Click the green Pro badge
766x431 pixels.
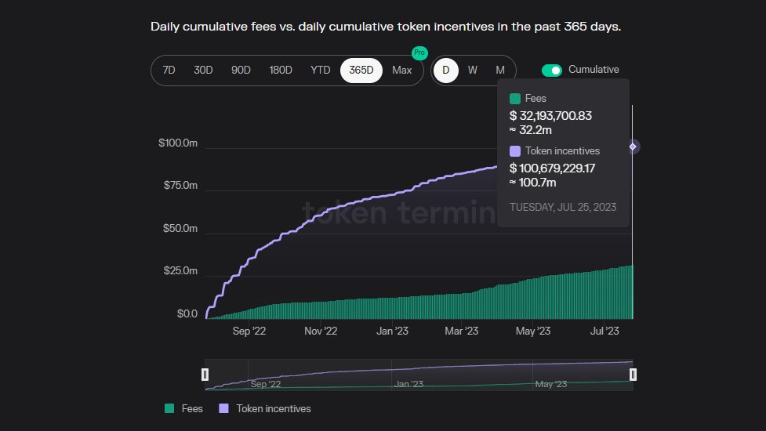click(x=419, y=53)
